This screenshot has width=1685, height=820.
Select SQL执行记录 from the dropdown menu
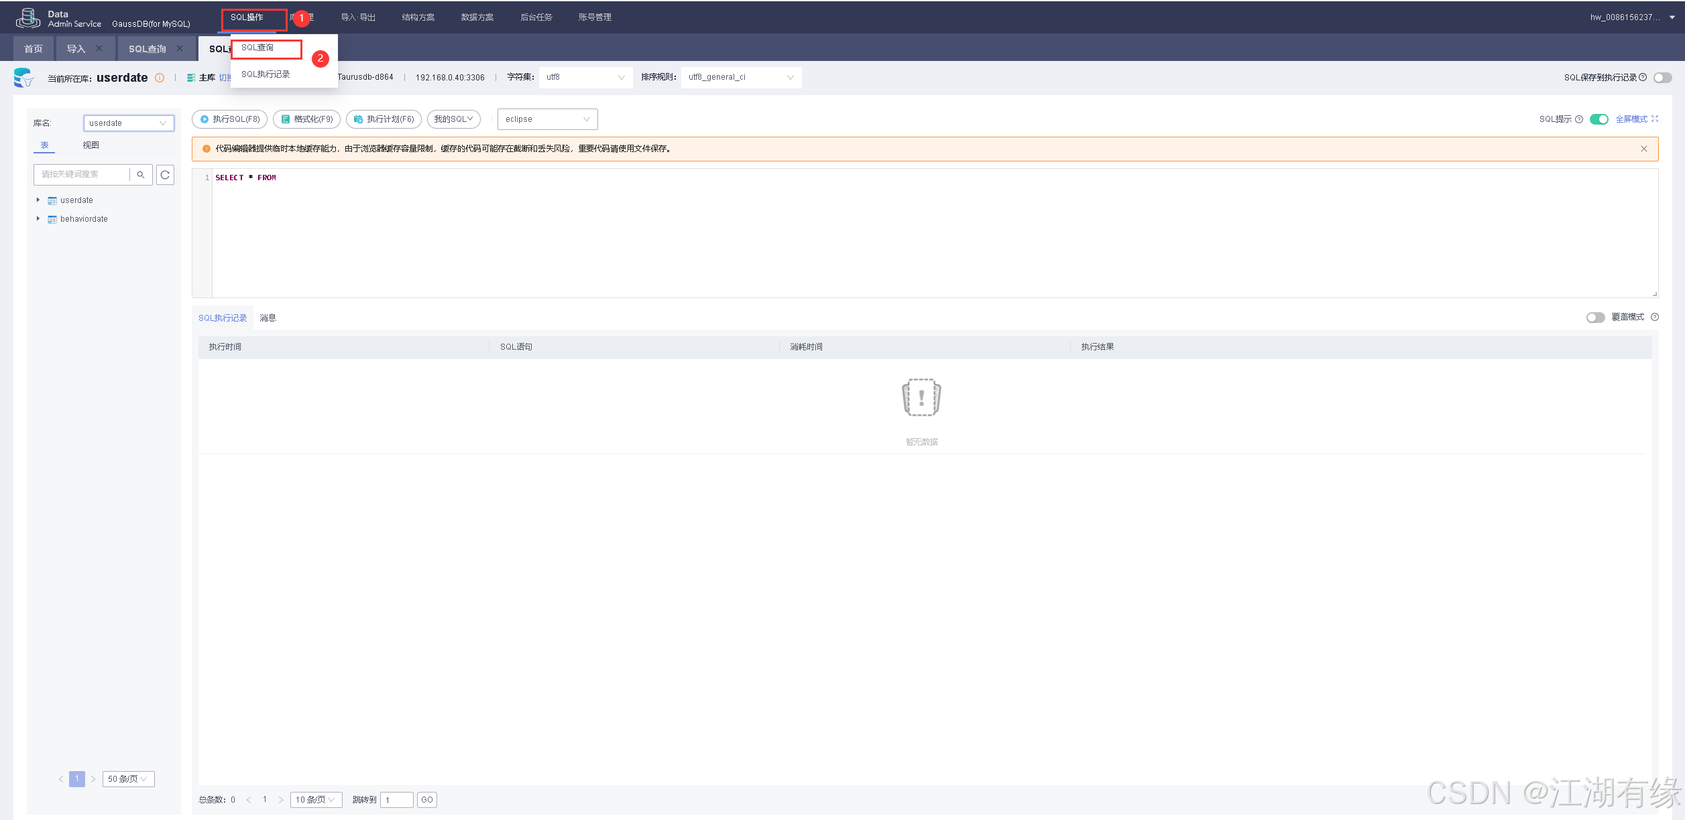pyautogui.click(x=266, y=74)
